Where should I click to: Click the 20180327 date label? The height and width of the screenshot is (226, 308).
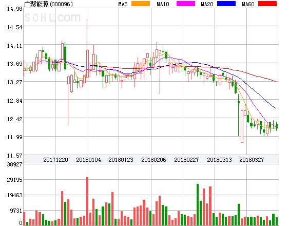pyautogui.click(x=252, y=160)
